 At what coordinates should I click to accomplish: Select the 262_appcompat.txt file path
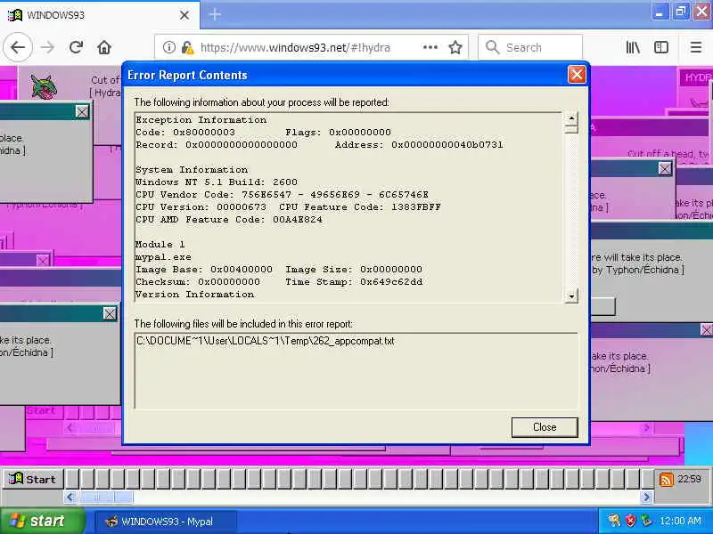click(x=265, y=341)
